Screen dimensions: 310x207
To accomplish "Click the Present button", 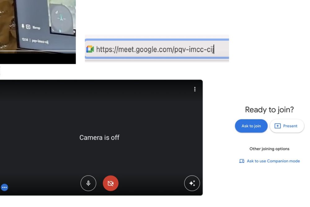I will tap(287, 126).
